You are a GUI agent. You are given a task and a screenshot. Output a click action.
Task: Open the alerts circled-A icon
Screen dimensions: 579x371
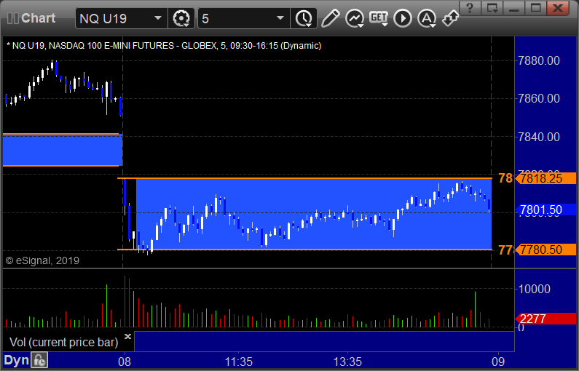coord(427,18)
